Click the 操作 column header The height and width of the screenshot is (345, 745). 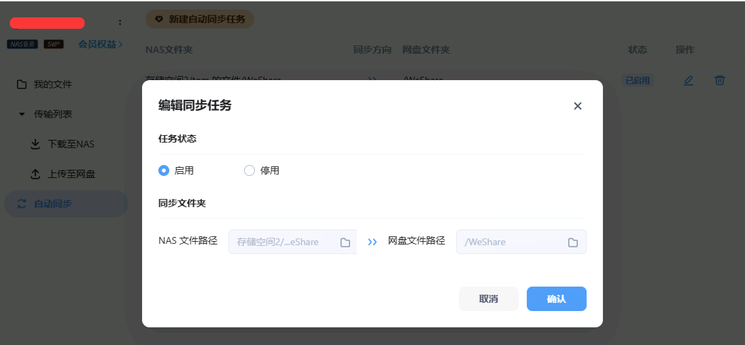(x=685, y=50)
